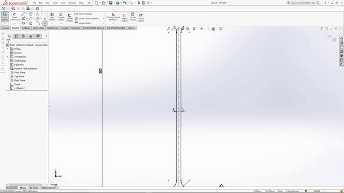Open the Smart Dimension dropdown arrow
Image resolution: width=344 pixels, height=193 pixels.
tap(15, 24)
